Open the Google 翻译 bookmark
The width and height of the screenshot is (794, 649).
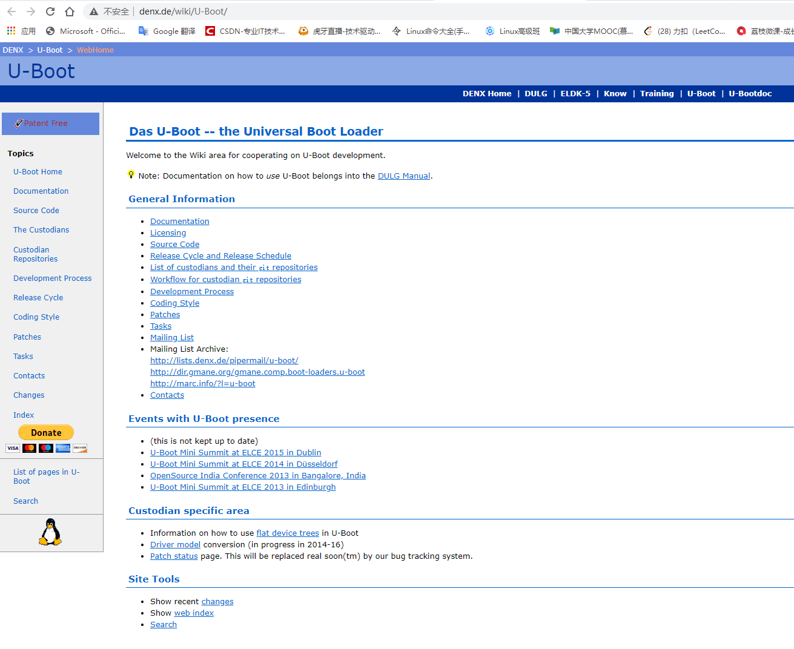[165, 31]
